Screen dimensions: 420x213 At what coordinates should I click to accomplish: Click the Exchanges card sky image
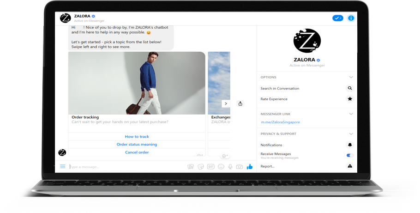(x=219, y=83)
